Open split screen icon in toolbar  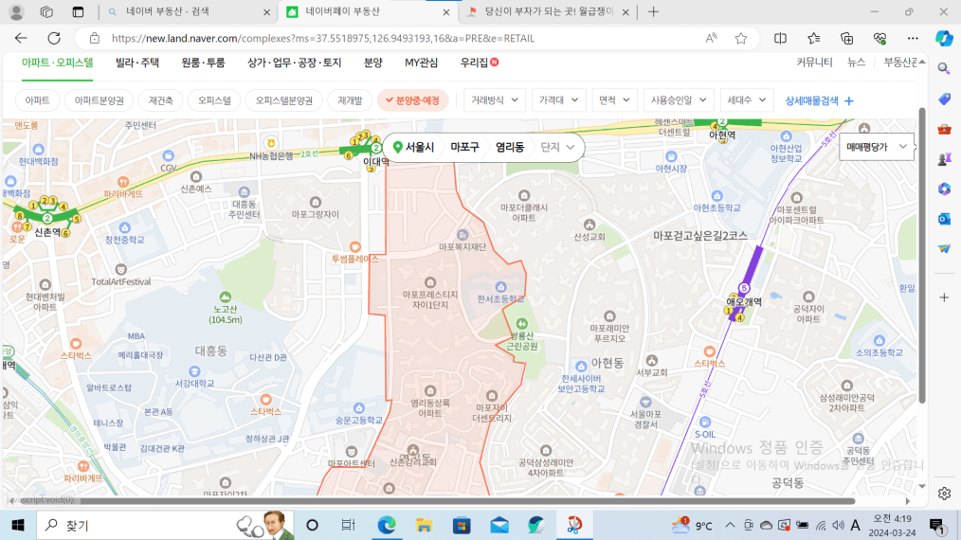(780, 38)
